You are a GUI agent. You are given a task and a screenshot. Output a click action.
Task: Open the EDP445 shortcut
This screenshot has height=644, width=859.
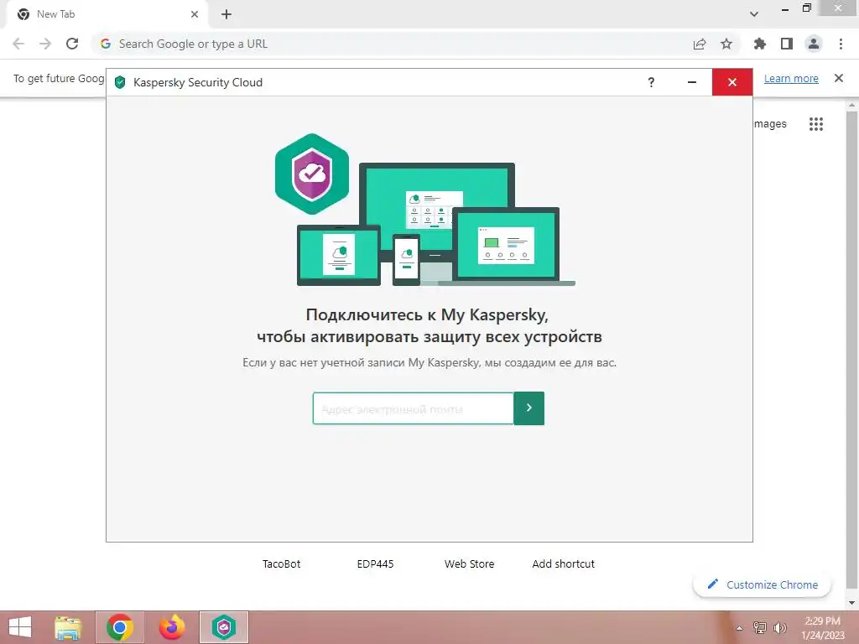(375, 563)
